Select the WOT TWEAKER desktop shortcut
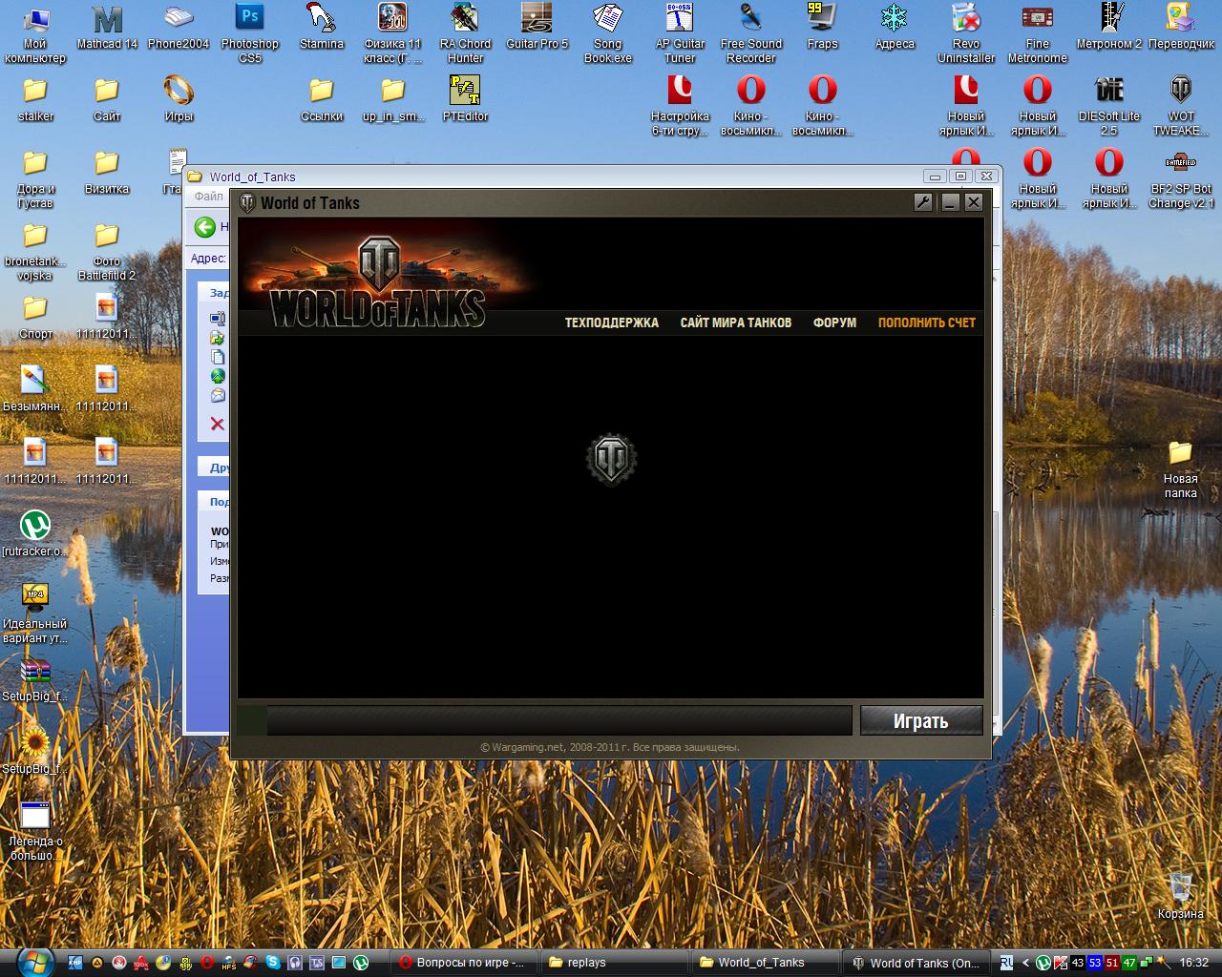 point(1181,107)
